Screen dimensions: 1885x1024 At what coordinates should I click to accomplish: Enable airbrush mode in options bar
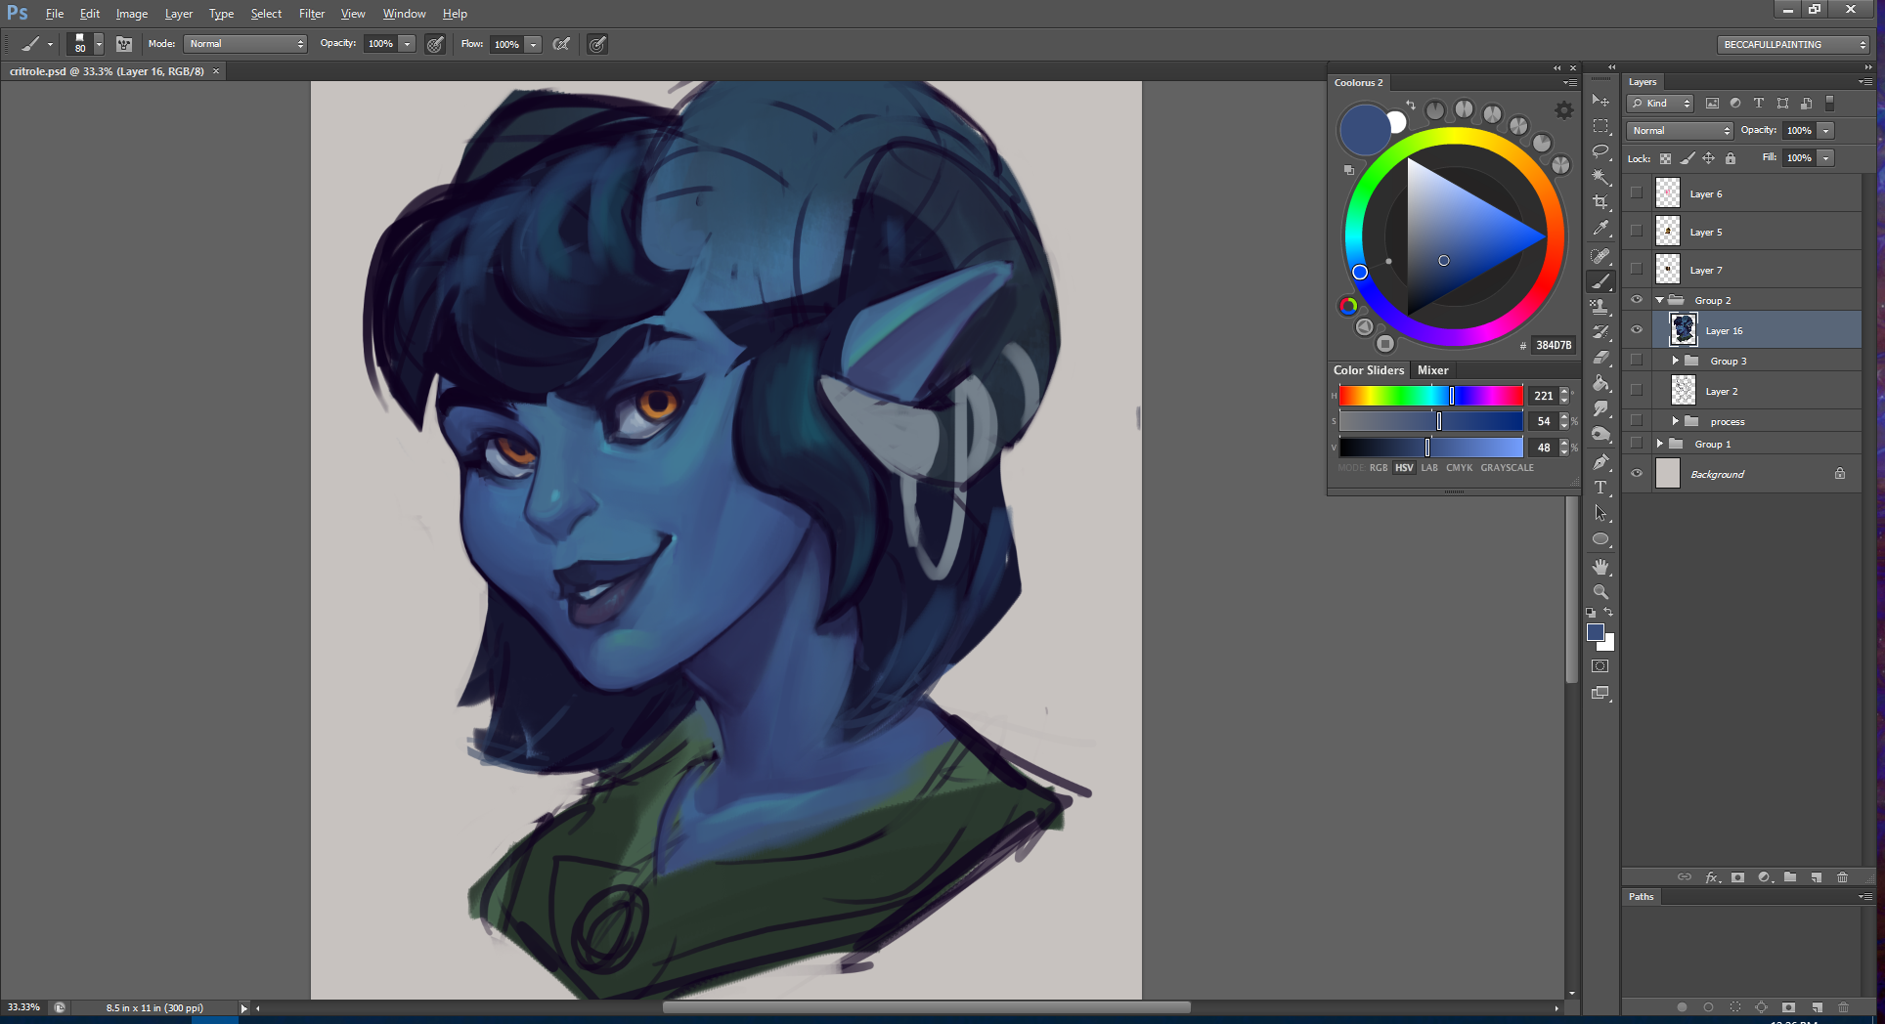tap(561, 44)
